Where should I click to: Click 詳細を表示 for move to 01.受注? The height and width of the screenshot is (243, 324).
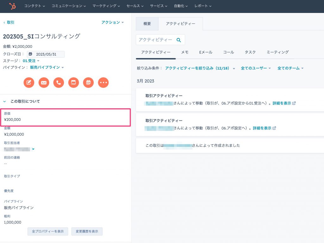pos(282,103)
